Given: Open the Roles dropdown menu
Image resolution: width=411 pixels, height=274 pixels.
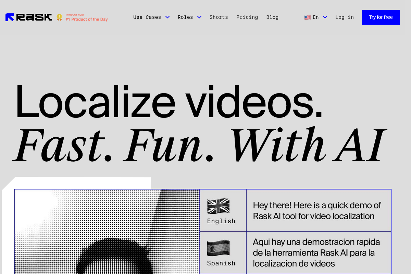Looking at the screenshot, I should point(189,17).
